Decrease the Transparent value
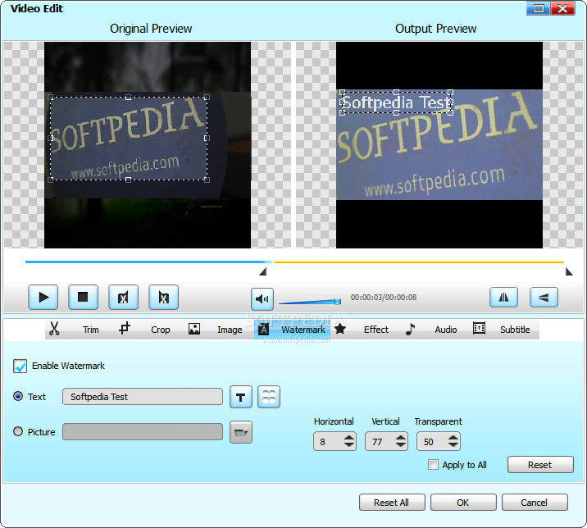Viewport: 587px width, 528px height. pos(453,445)
